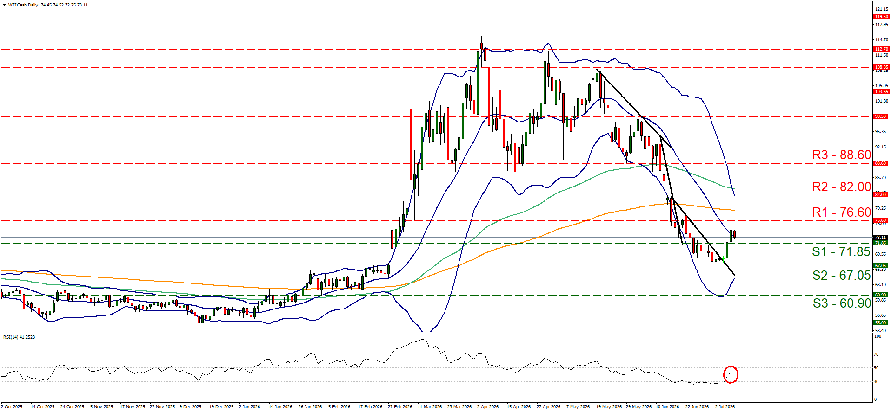Screen dimensions: 891x412
Task: Click the S2 - 67.05 support label
Action: click(841, 276)
